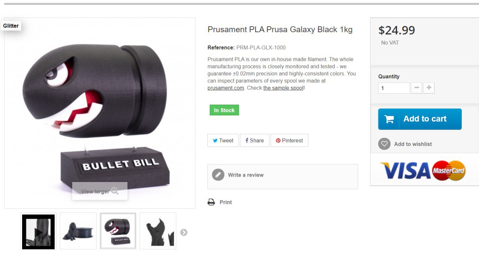This screenshot has height=261, width=479.
Task: Open the prusament.com link
Action: coord(226,88)
